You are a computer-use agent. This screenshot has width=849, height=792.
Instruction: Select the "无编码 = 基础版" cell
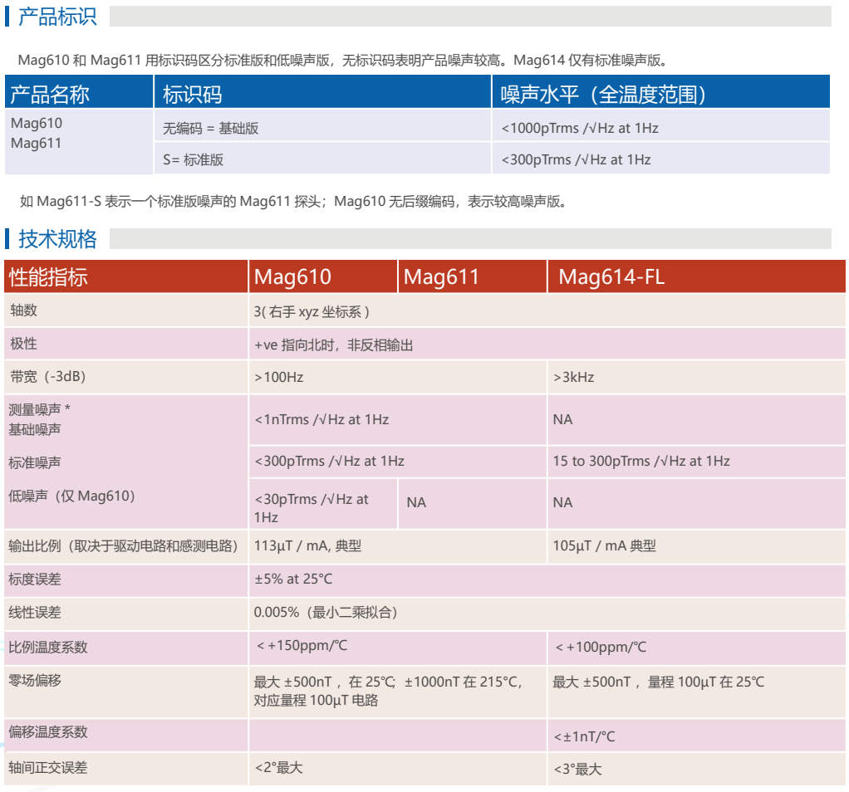coord(211,128)
